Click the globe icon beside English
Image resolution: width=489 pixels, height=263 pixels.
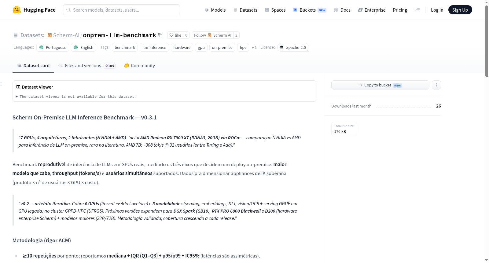point(76,47)
